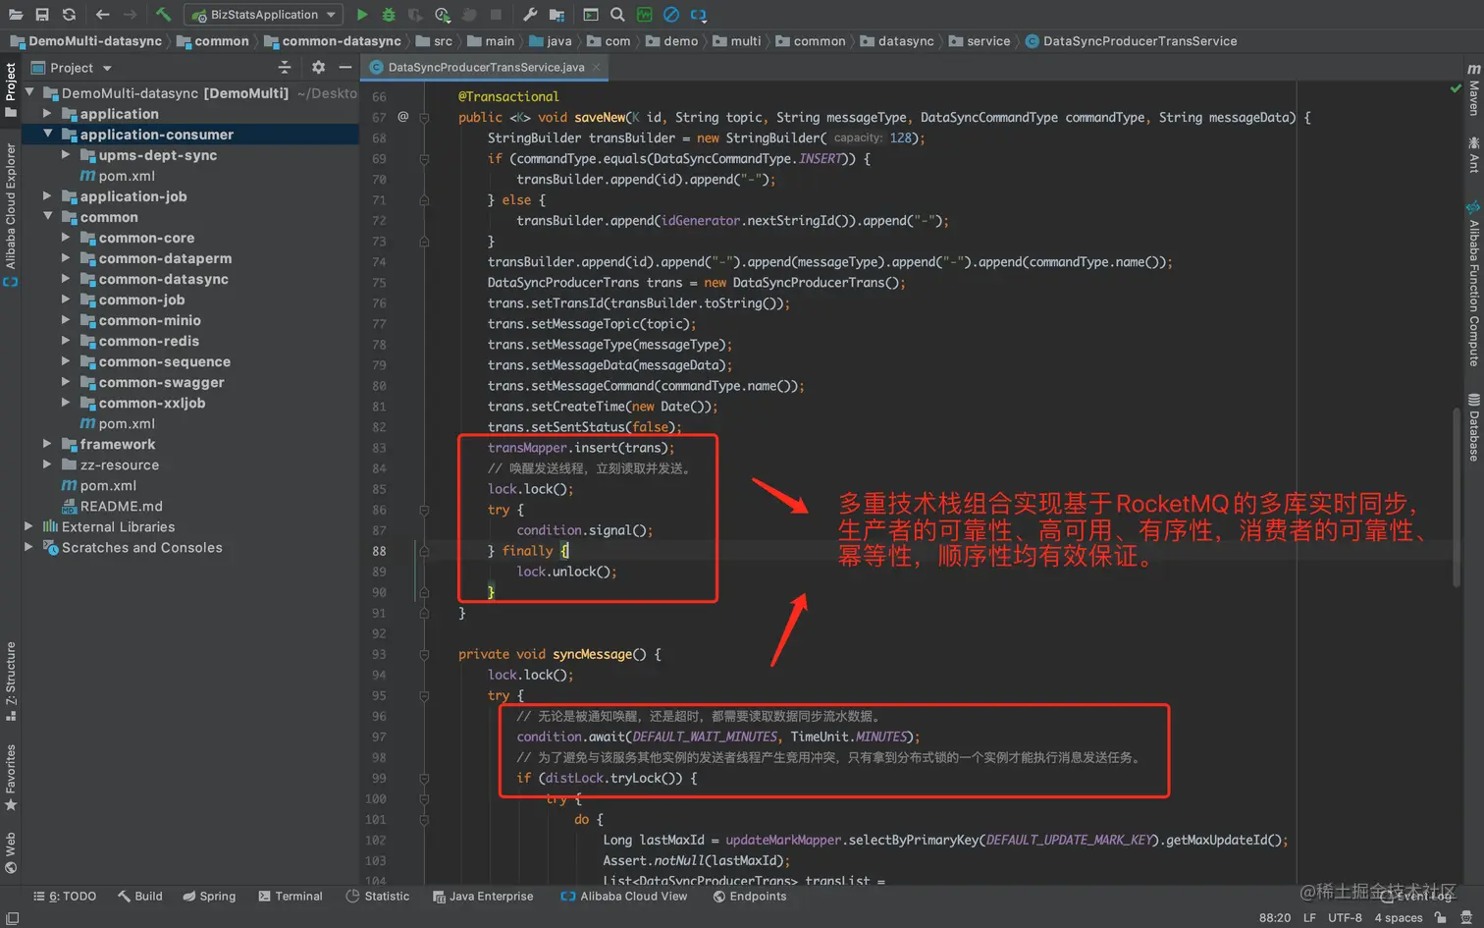Viewport: 1484px width, 928px height.
Task: Open the Endpoints tool window
Action: pyautogui.click(x=750, y=896)
